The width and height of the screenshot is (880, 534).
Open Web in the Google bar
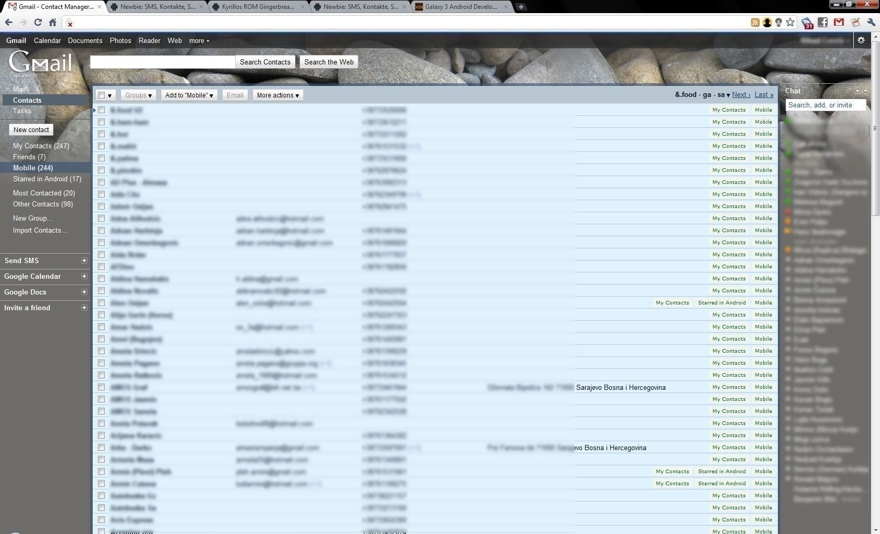pos(174,40)
